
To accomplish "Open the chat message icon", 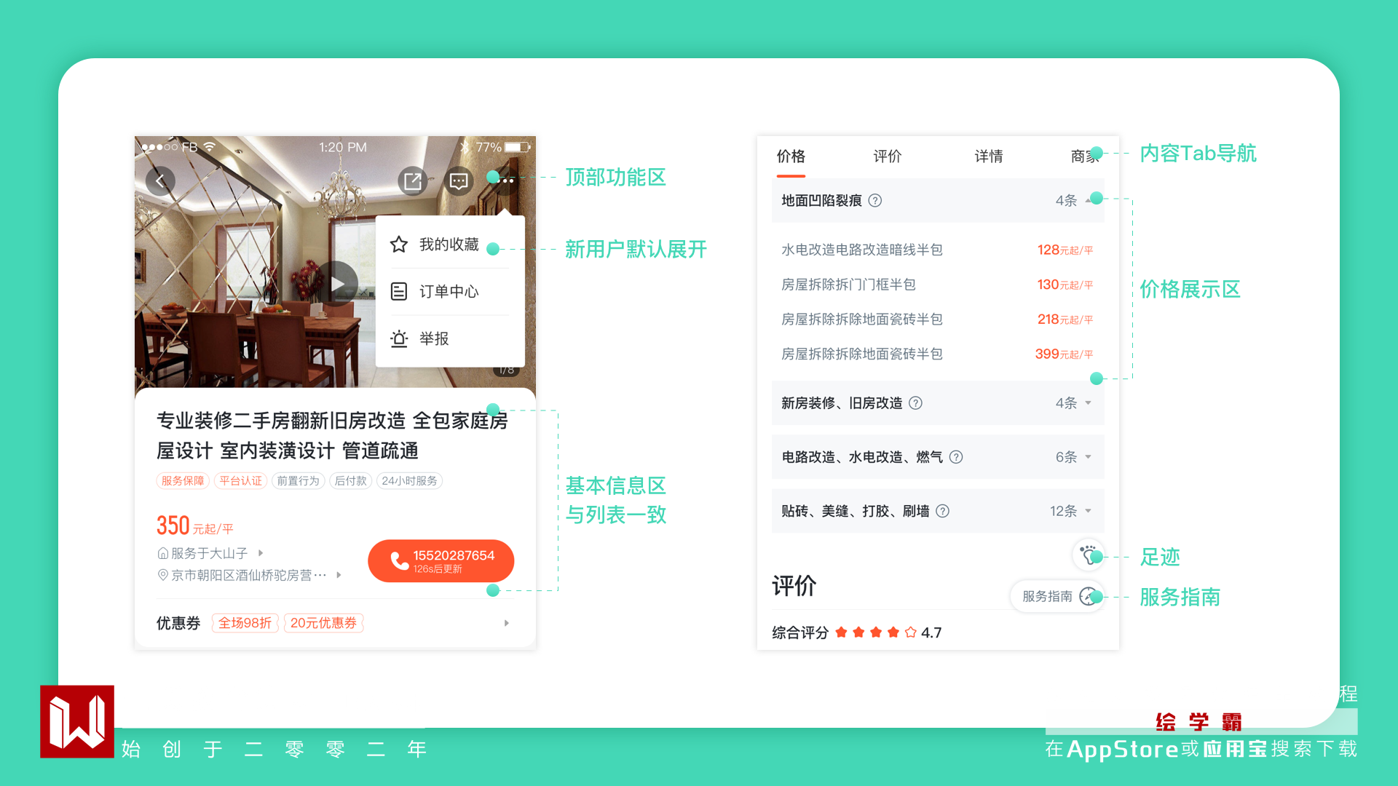I will pyautogui.click(x=459, y=180).
